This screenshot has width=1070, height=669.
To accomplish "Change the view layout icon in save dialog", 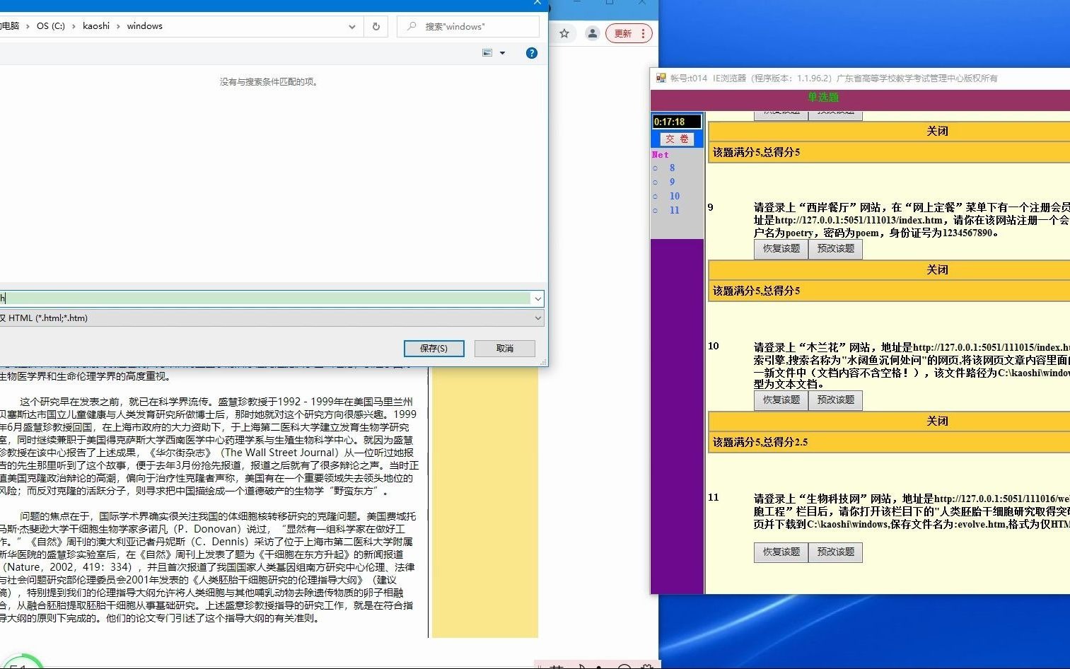I will click(x=487, y=53).
